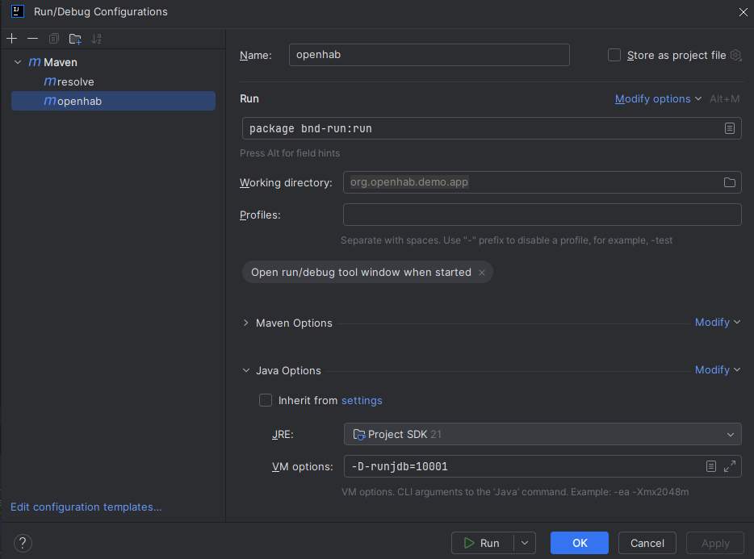Open the VM options expanded editor

[729, 465]
